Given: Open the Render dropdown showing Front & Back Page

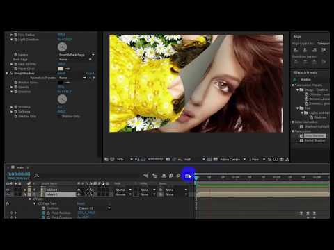Looking at the screenshot, I should pos(76,55).
